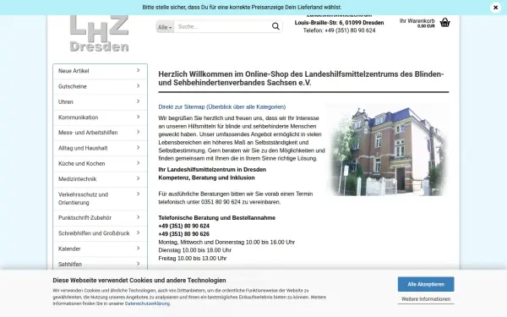Image resolution: width=507 pixels, height=317 pixels.
Task: Open 'Weitere Informationen' cookie link
Action: (x=426, y=299)
